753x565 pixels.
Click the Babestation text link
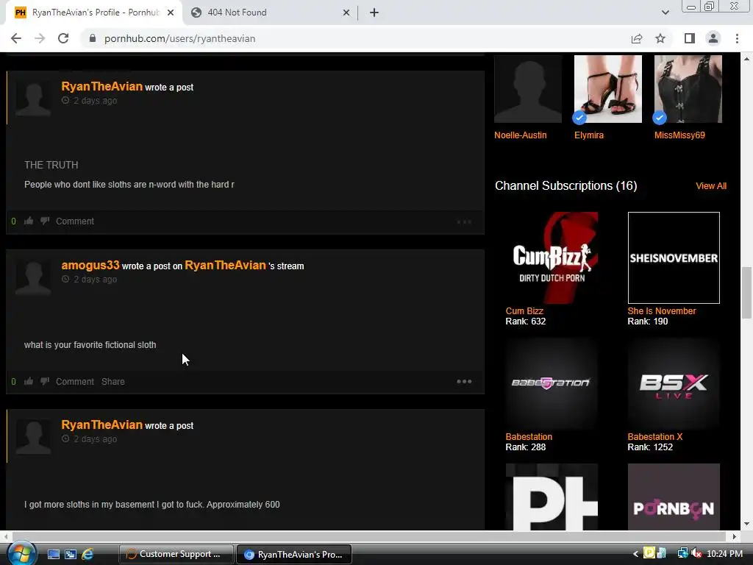pyautogui.click(x=529, y=437)
